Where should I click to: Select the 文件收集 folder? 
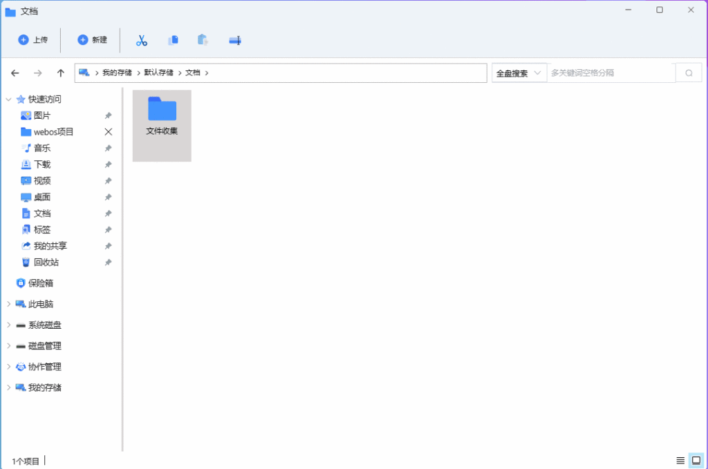coord(162,126)
